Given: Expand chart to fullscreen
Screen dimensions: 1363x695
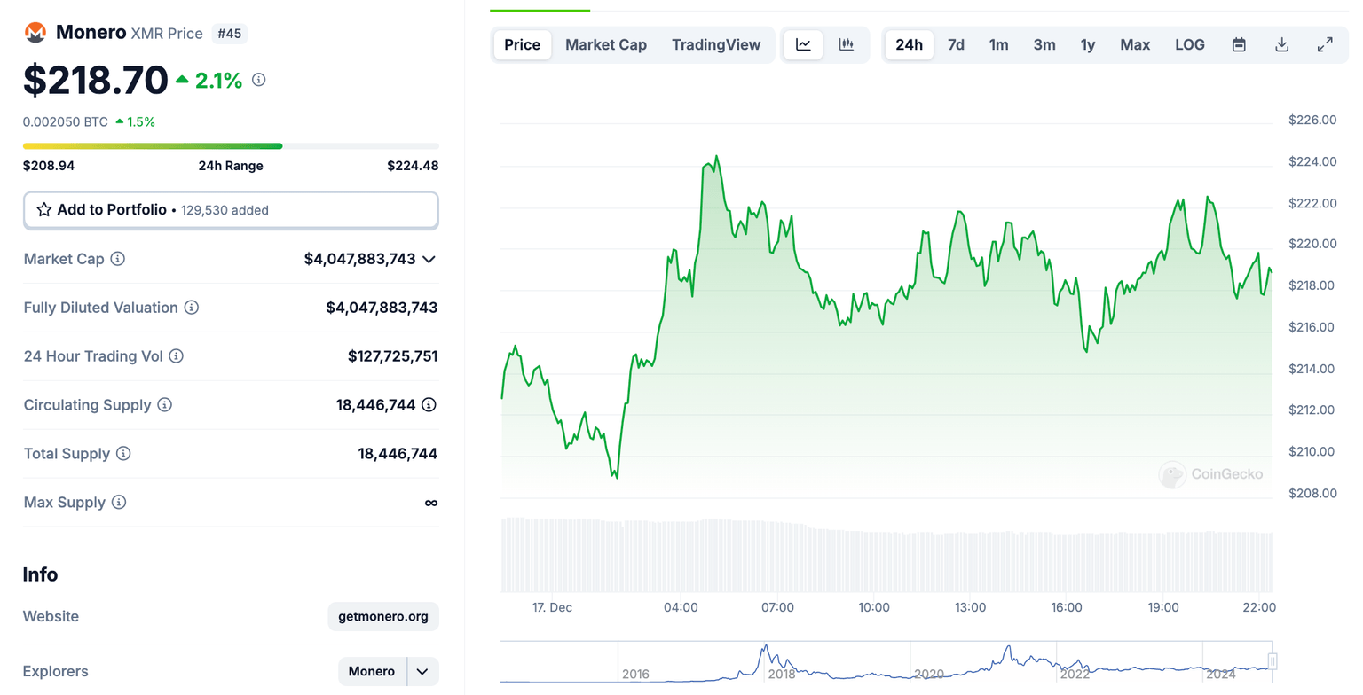Looking at the screenshot, I should click(x=1325, y=44).
